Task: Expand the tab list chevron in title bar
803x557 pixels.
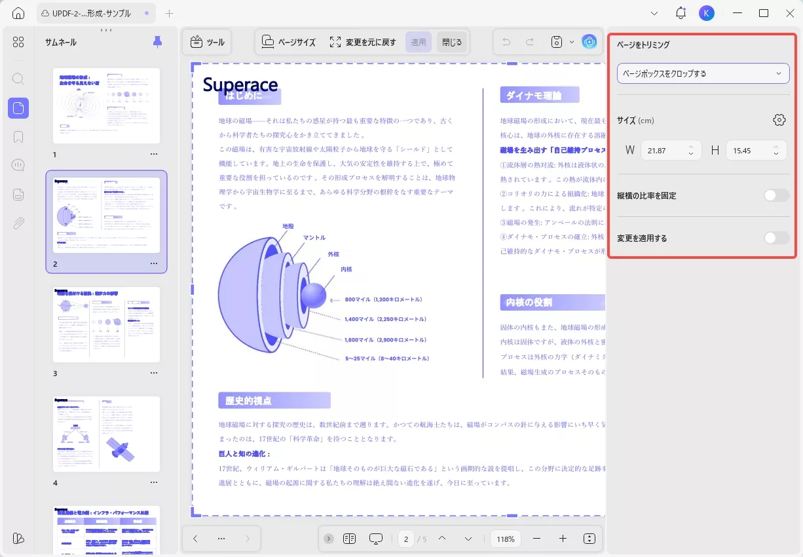Action: pyautogui.click(x=654, y=13)
